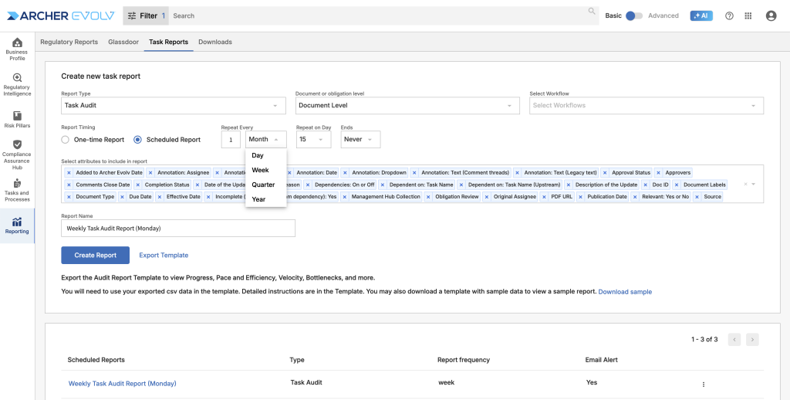Open the Document Level dropdown
Image resolution: width=790 pixels, height=400 pixels.
pyautogui.click(x=407, y=106)
